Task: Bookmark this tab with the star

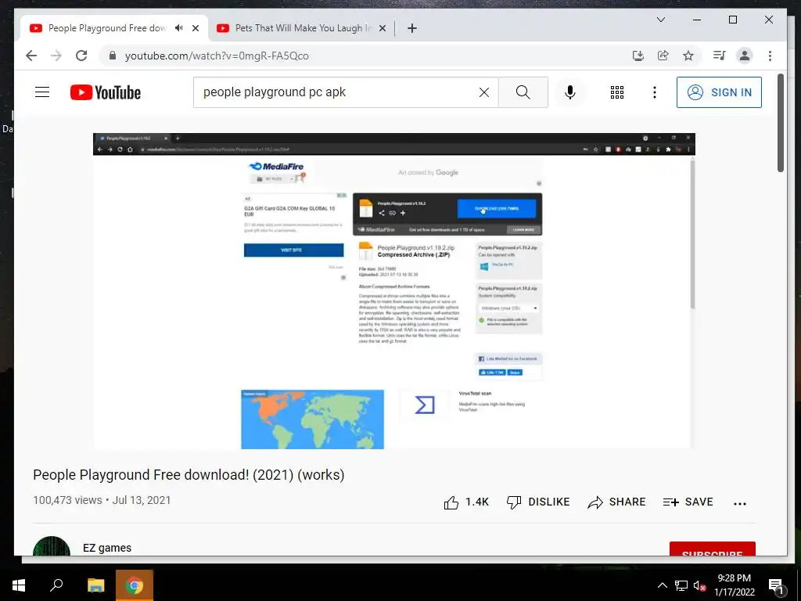Action: pos(688,56)
